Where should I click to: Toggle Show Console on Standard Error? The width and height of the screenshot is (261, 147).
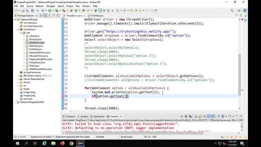click(213, 116)
